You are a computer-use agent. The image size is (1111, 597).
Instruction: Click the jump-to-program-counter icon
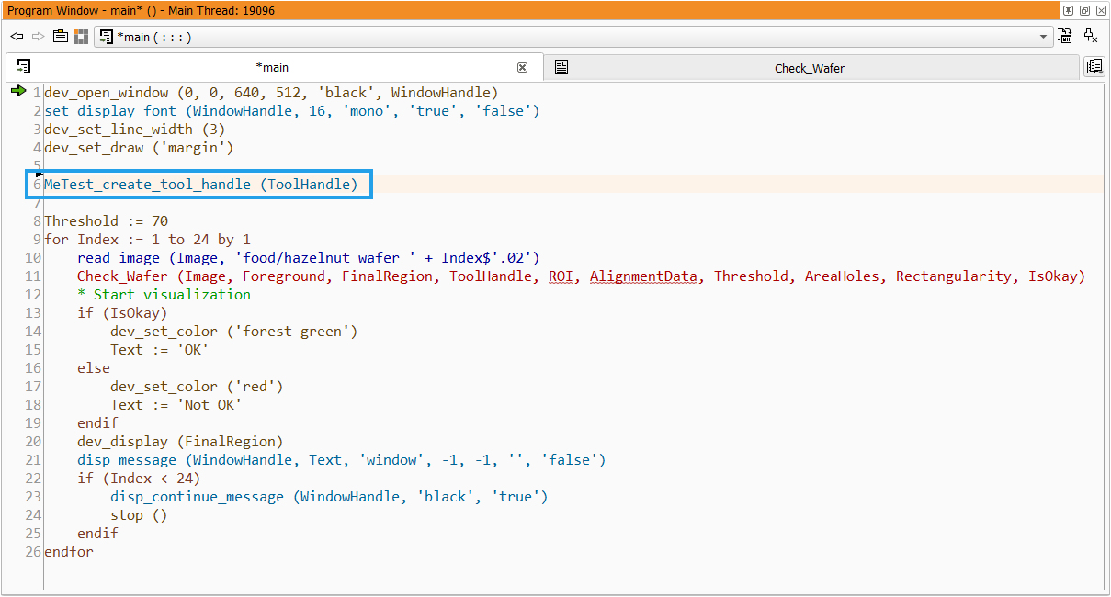1065,37
